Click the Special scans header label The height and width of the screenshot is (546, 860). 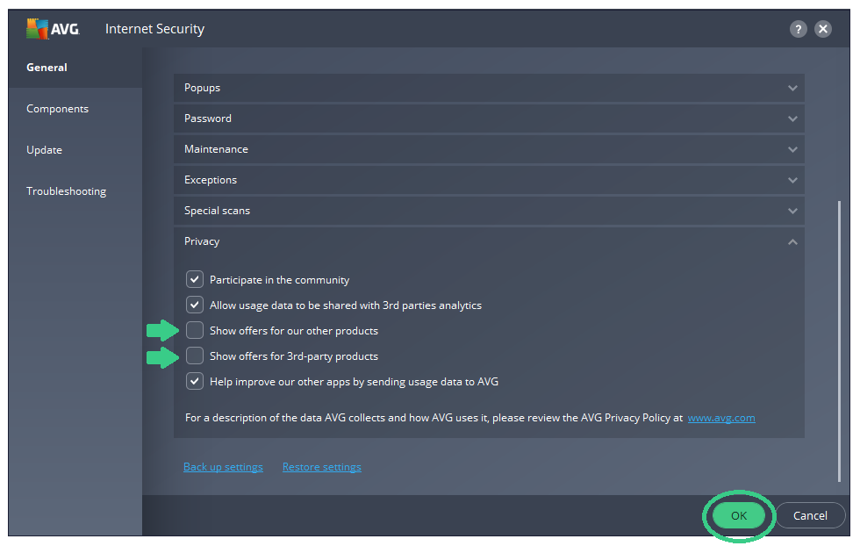coord(218,211)
